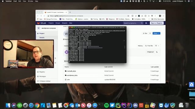Open Discord from the dock

(135, 105)
